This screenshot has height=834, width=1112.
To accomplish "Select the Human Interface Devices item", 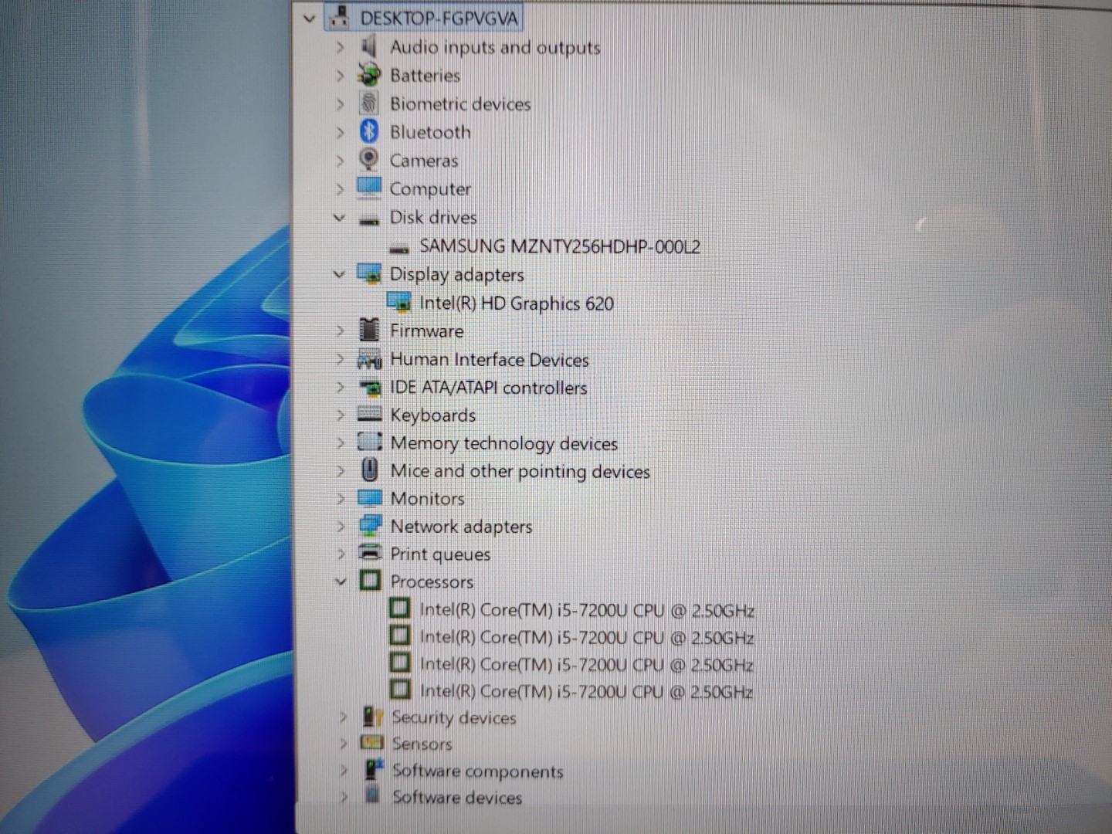I will coord(489,360).
